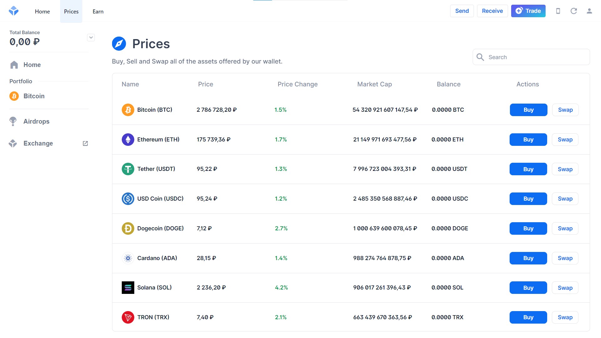Open the mobile device icon in header
This screenshot has height=338, width=601.
click(558, 11)
